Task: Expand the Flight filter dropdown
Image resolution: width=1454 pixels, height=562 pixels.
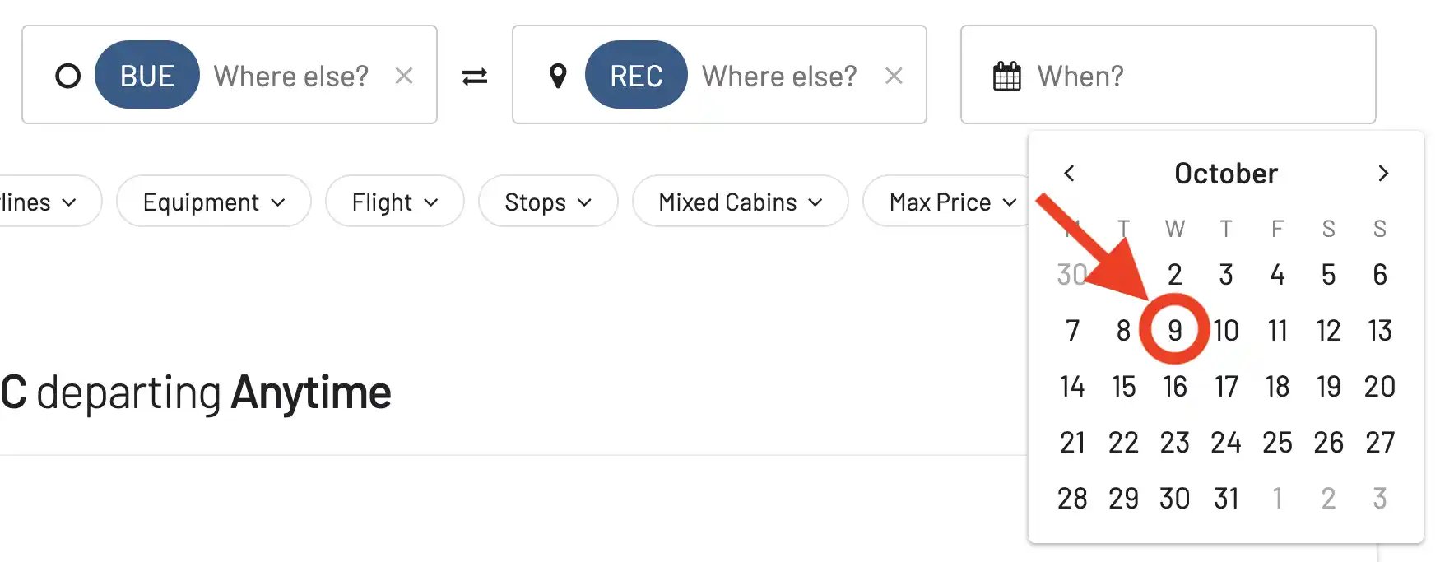Action: tap(395, 202)
